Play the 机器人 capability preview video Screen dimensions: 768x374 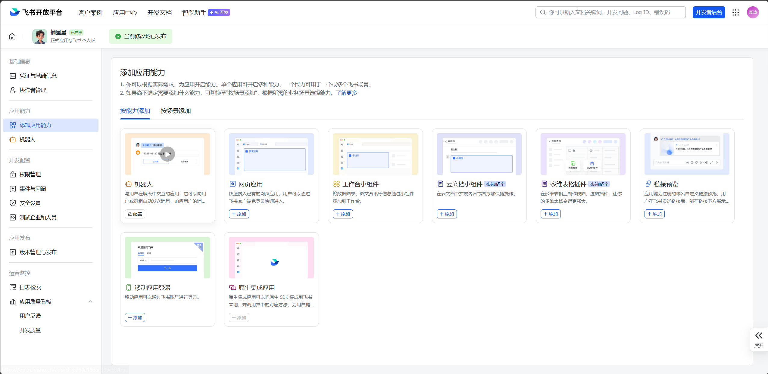tap(167, 154)
